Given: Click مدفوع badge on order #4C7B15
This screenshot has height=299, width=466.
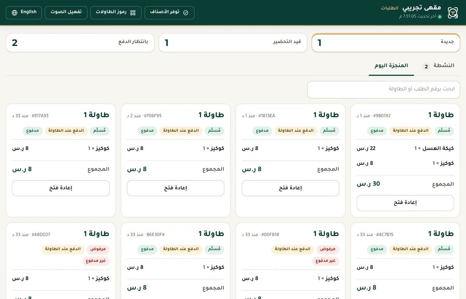Looking at the screenshot, I should point(377,249).
